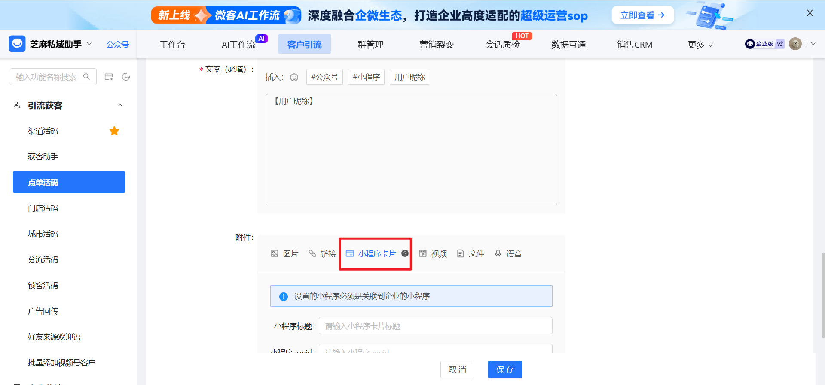825x385 pixels.
Task: Click the emoji insert smiley icon
Action: (294, 77)
